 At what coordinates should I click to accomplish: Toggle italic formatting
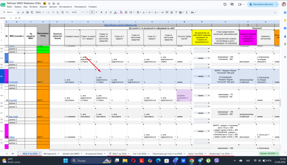(106, 12)
